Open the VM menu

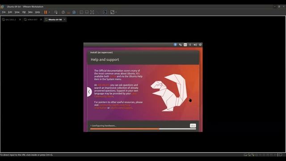(x=24, y=12)
